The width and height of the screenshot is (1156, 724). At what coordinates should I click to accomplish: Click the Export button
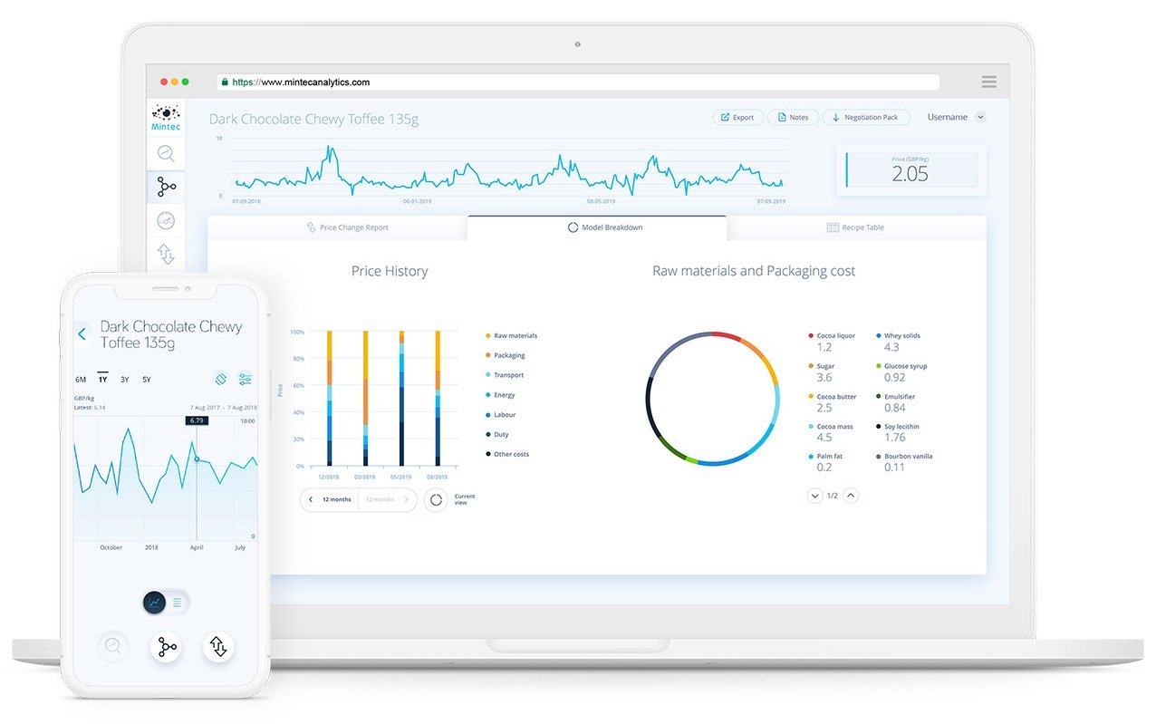[737, 117]
